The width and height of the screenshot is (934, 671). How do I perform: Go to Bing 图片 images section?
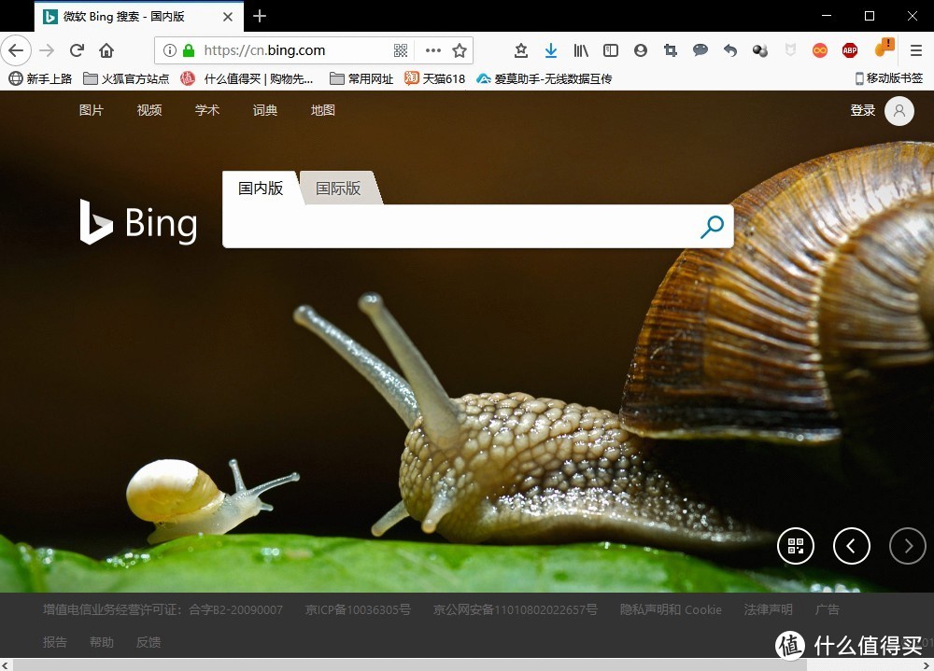(92, 110)
